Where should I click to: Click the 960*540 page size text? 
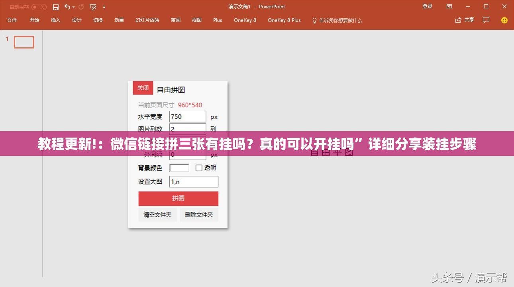tap(190, 105)
